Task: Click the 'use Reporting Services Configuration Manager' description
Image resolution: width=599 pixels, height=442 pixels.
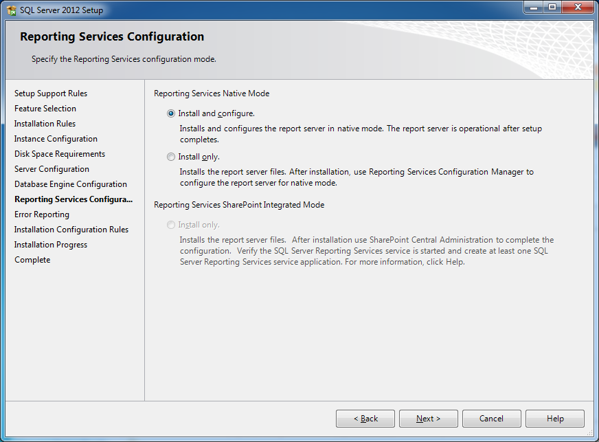Action: [357, 177]
